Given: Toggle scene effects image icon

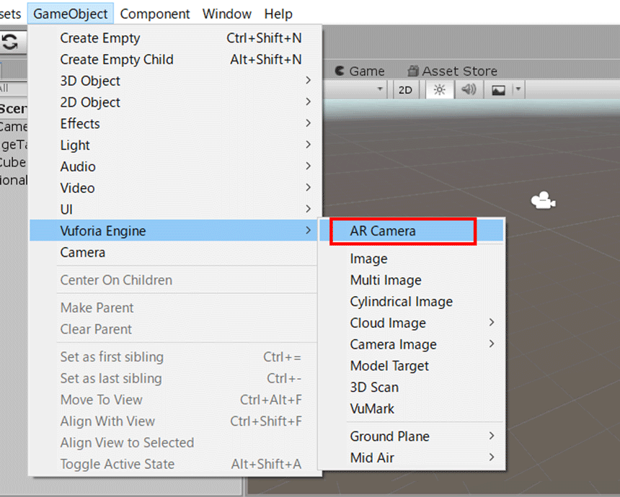Looking at the screenshot, I should tap(498, 90).
